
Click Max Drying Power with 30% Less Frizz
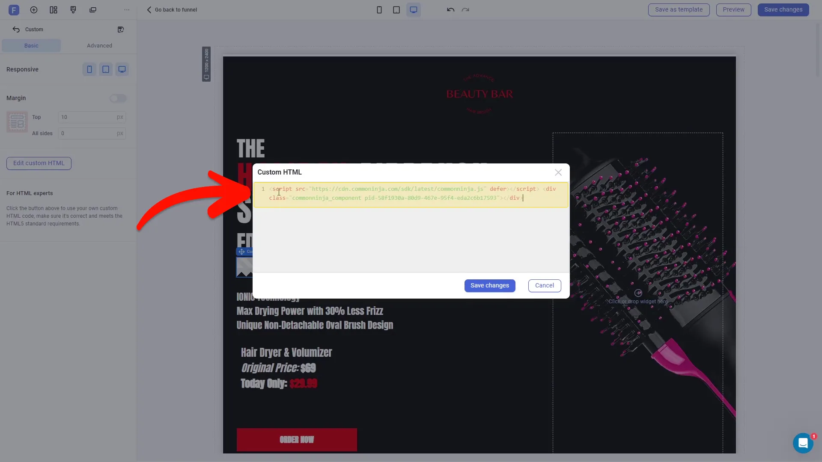[310, 311]
